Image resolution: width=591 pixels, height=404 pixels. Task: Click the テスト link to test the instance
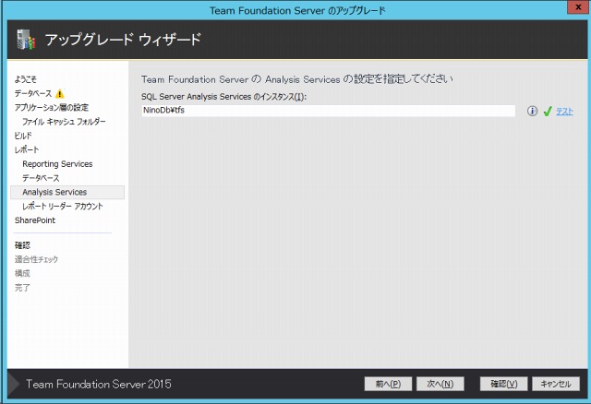click(564, 112)
